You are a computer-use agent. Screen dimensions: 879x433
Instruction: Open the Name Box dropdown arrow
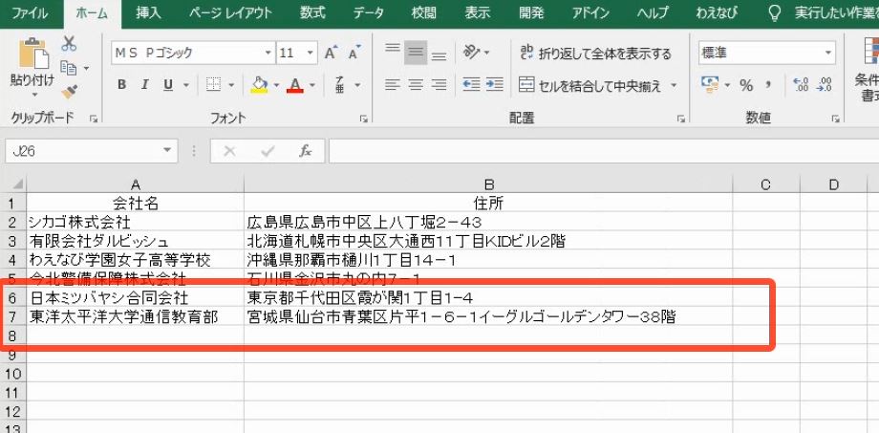coord(167,150)
